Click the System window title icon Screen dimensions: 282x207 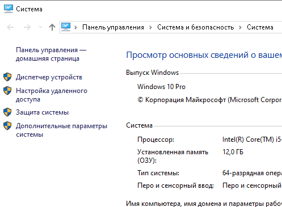(x=9, y=9)
